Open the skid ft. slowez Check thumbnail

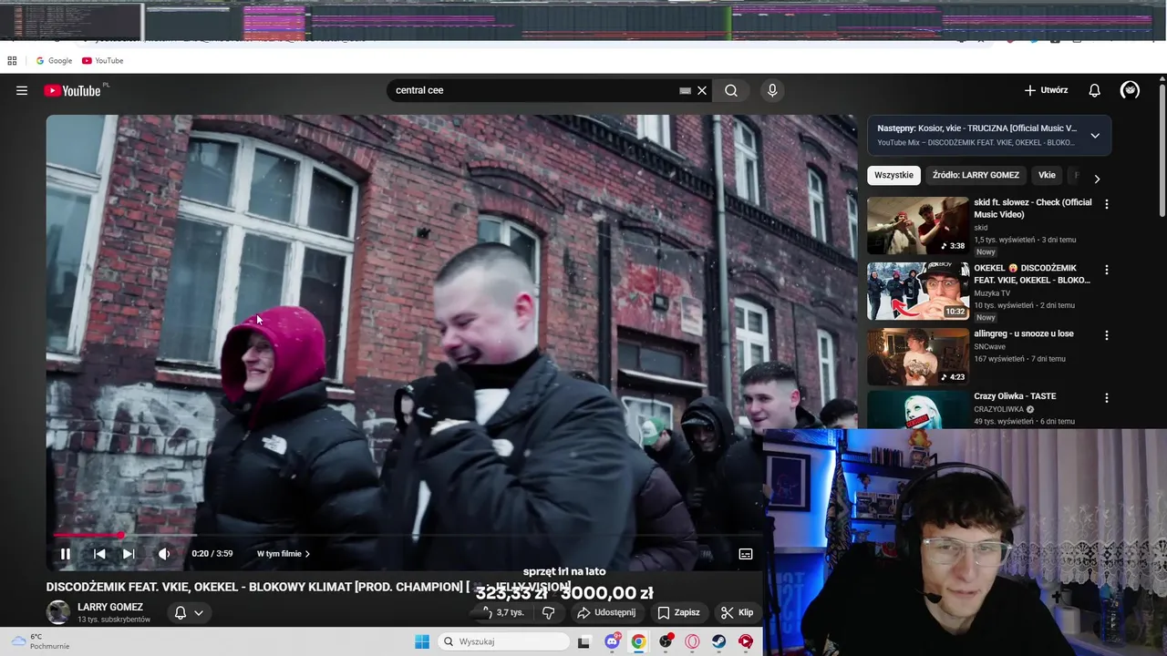point(918,225)
